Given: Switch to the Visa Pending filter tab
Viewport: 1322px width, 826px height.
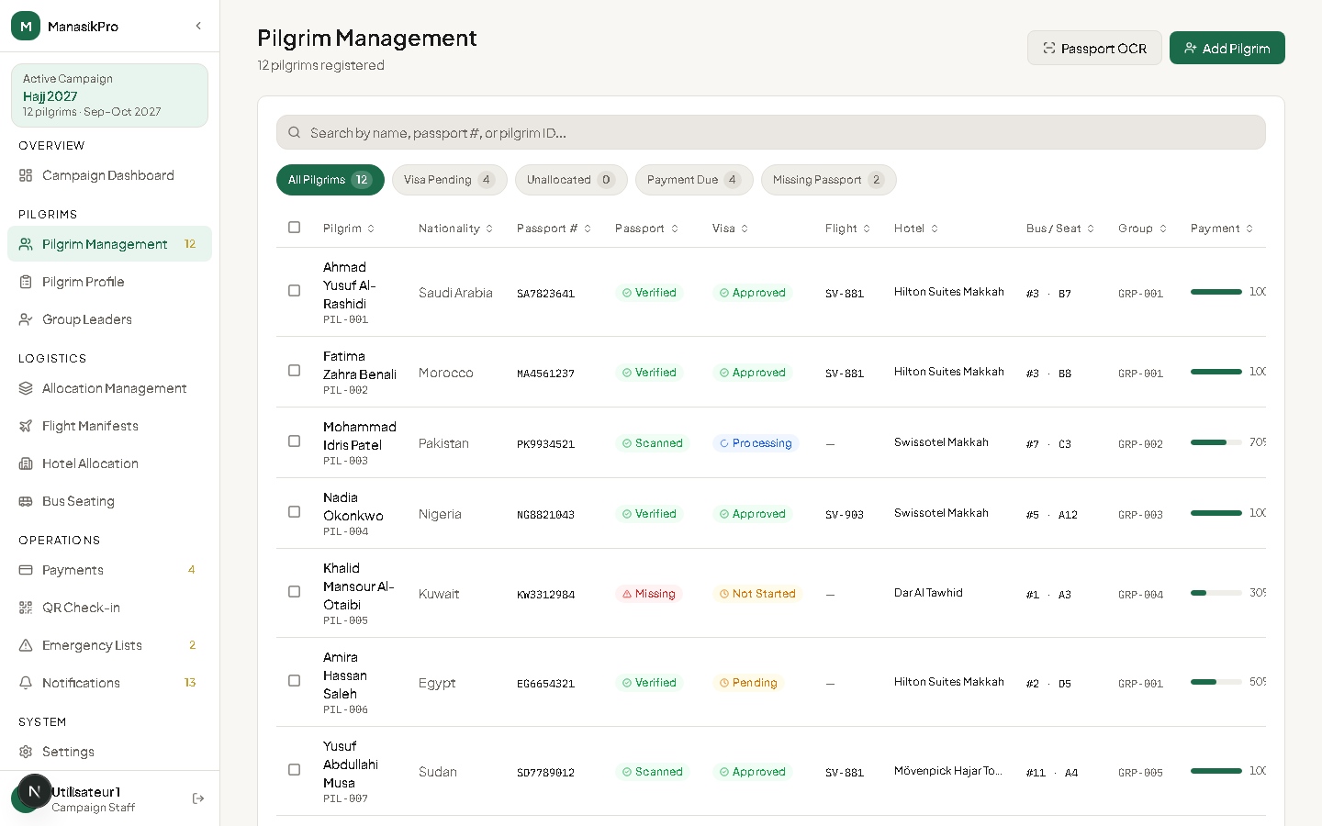Looking at the screenshot, I should [x=450, y=180].
